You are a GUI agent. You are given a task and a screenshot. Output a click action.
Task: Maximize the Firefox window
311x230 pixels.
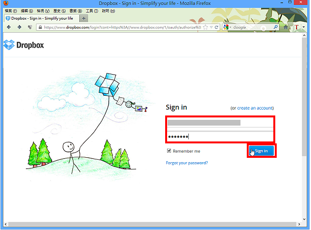tap(290, 2)
